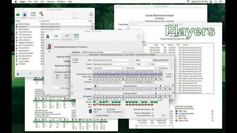This screenshot has width=237, height=133.
Task: Click Ladies' Tees color dot
Action: pyautogui.click(x=176, y=121)
